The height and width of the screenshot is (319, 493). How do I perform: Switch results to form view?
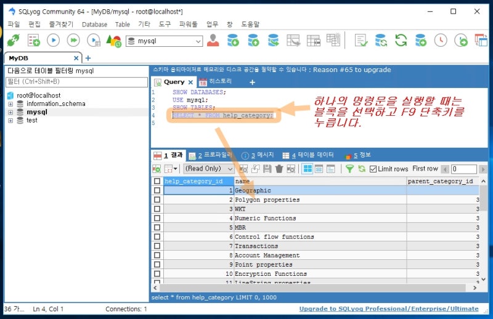pyautogui.click(x=319, y=169)
